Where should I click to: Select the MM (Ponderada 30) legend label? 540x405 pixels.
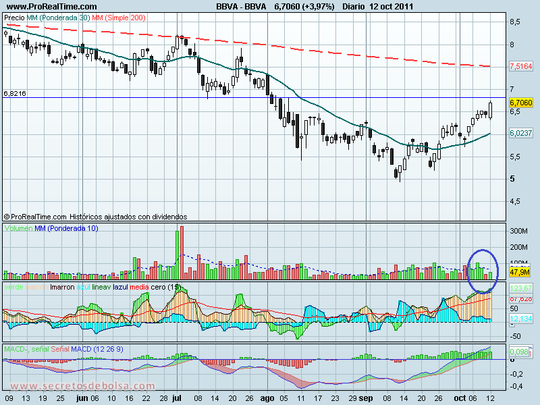58,18
